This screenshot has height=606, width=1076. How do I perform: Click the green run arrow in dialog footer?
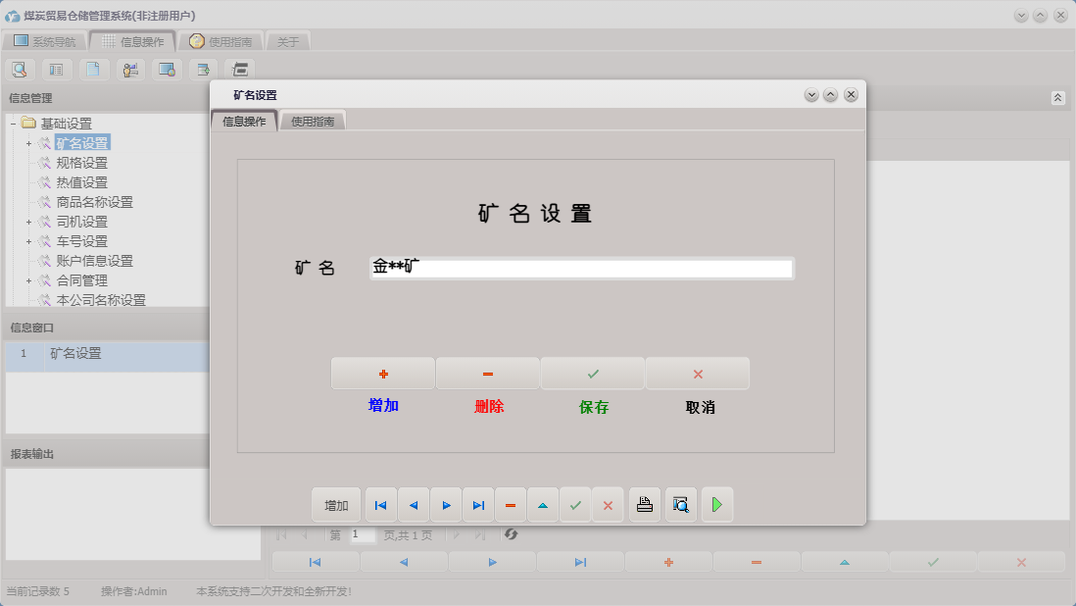[717, 504]
